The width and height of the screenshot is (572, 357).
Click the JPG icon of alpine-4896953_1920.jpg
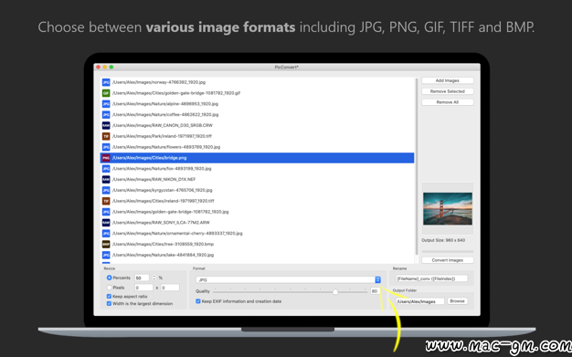click(x=106, y=104)
